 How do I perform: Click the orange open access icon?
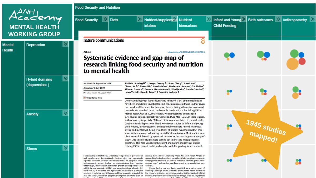pyautogui.click(x=203, y=41)
